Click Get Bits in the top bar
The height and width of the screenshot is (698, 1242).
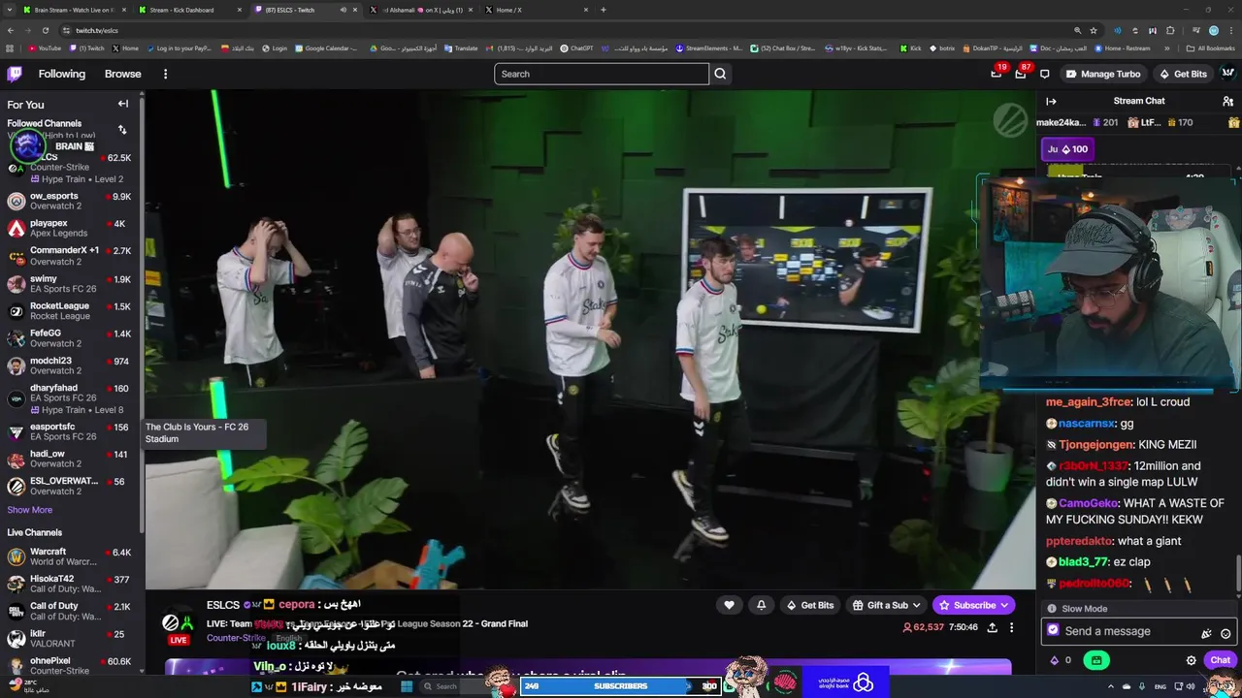click(1183, 74)
